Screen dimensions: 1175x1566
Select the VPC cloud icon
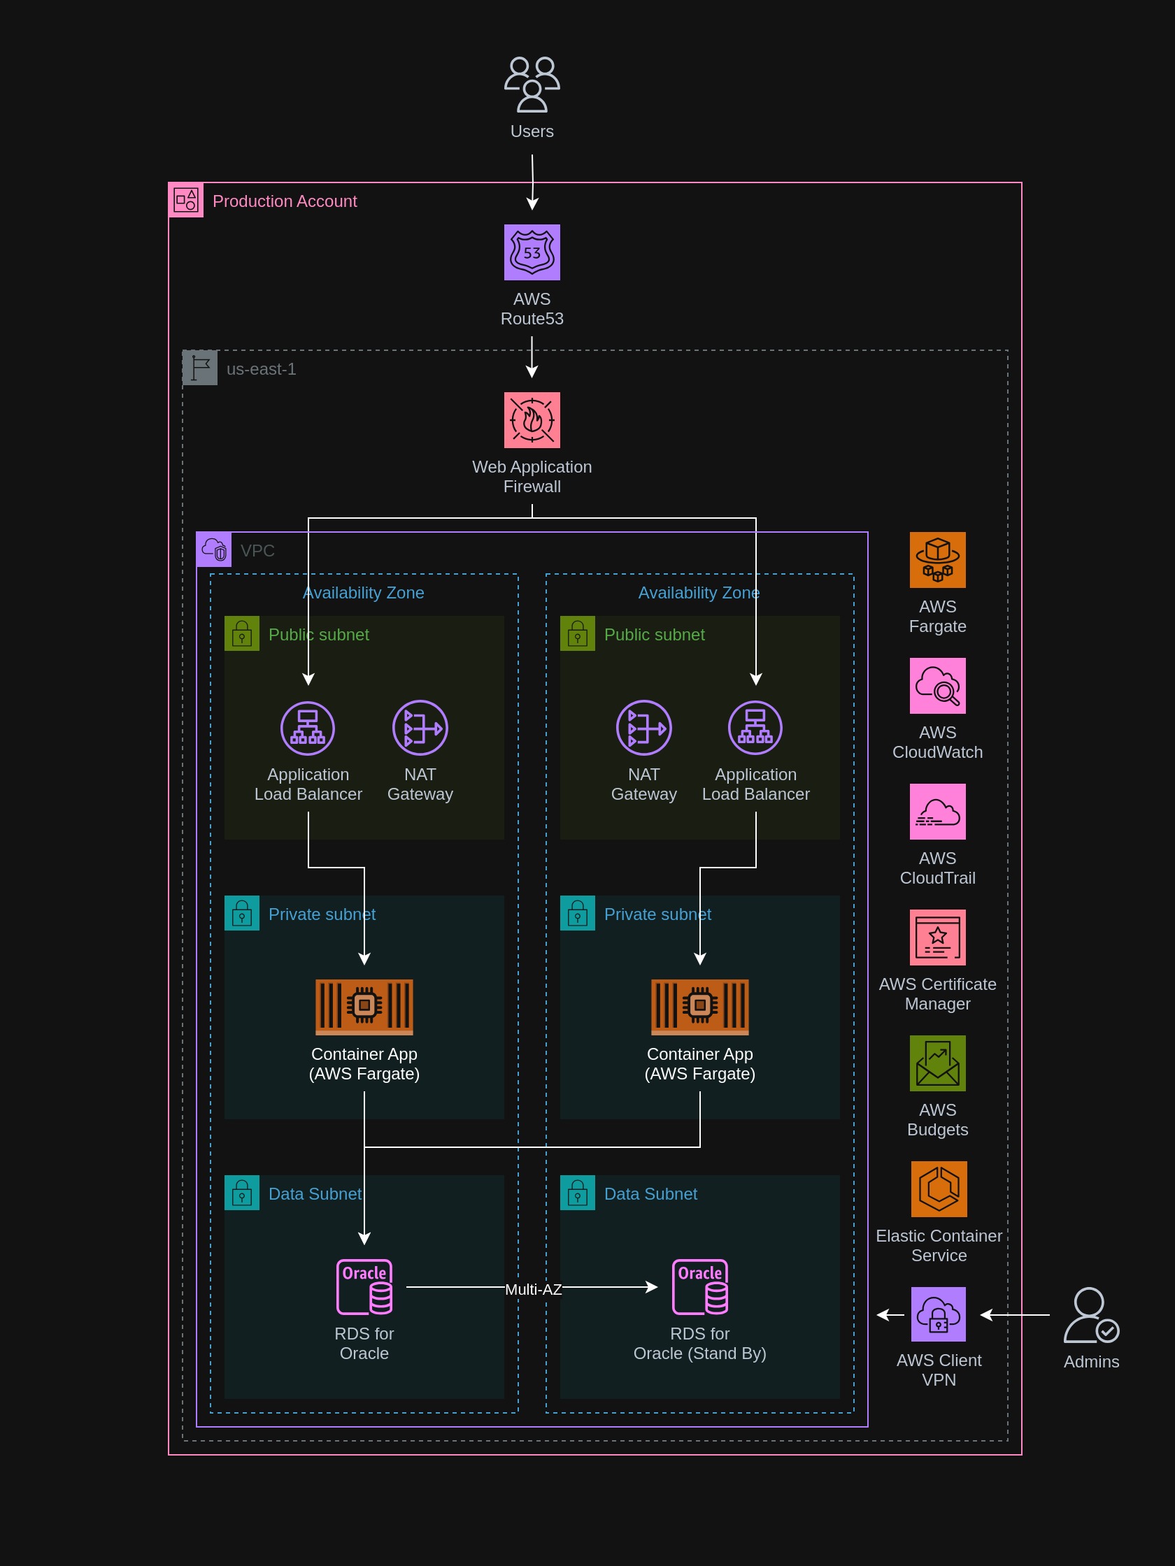point(214,549)
